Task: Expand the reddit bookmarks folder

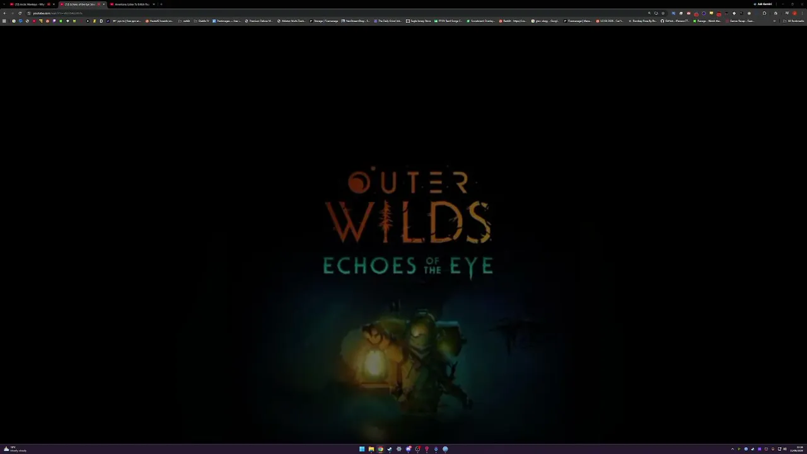Action: pos(184,21)
